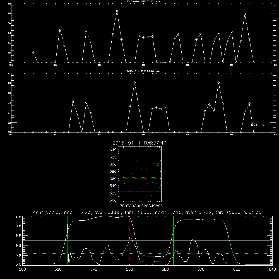Click the 1.0 y-axis label of dawn plot
The width and height of the screenshot is (279, 279).
(9, 13)
